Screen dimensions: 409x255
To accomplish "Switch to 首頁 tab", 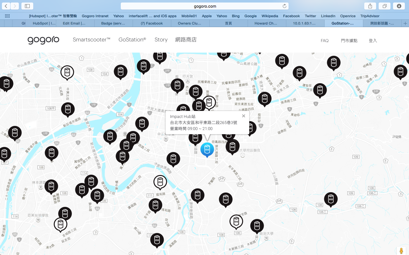I will (228, 23).
